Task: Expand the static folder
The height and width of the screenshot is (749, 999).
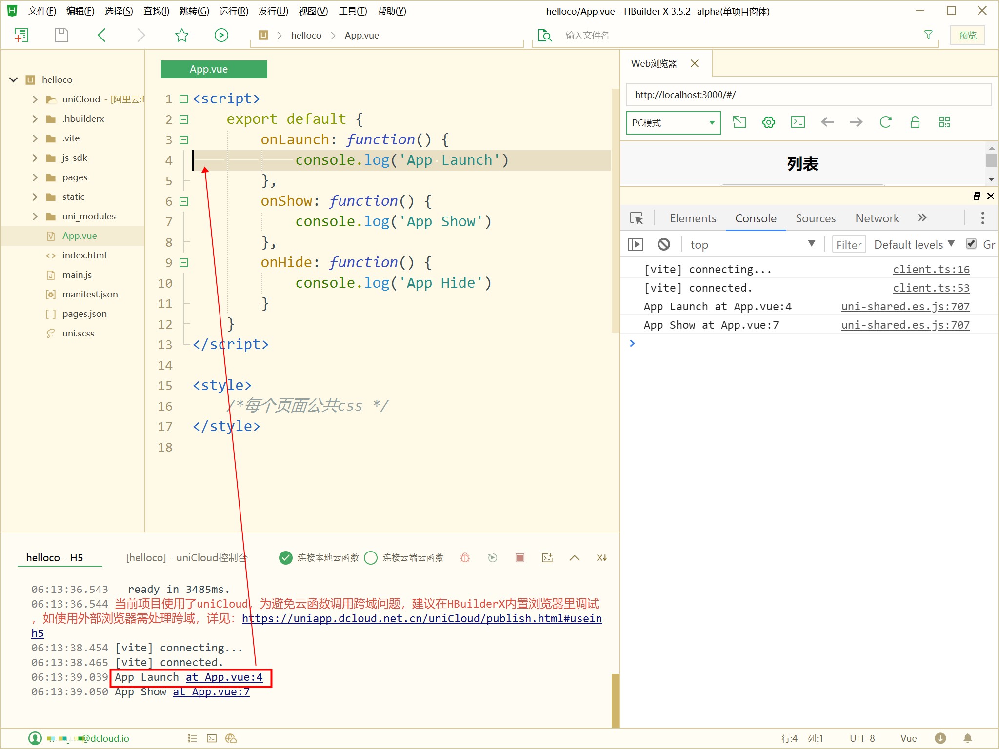Action: (x=35, y=197)
